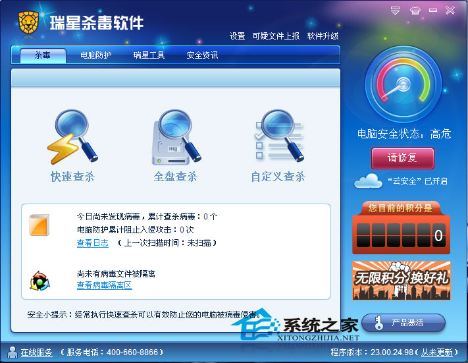Open the 电脑防护 tab
The width and height of the screenshot is (468, 363).
tap(96, 55)
